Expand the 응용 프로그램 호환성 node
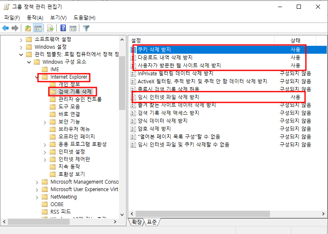 pos(45,145)
